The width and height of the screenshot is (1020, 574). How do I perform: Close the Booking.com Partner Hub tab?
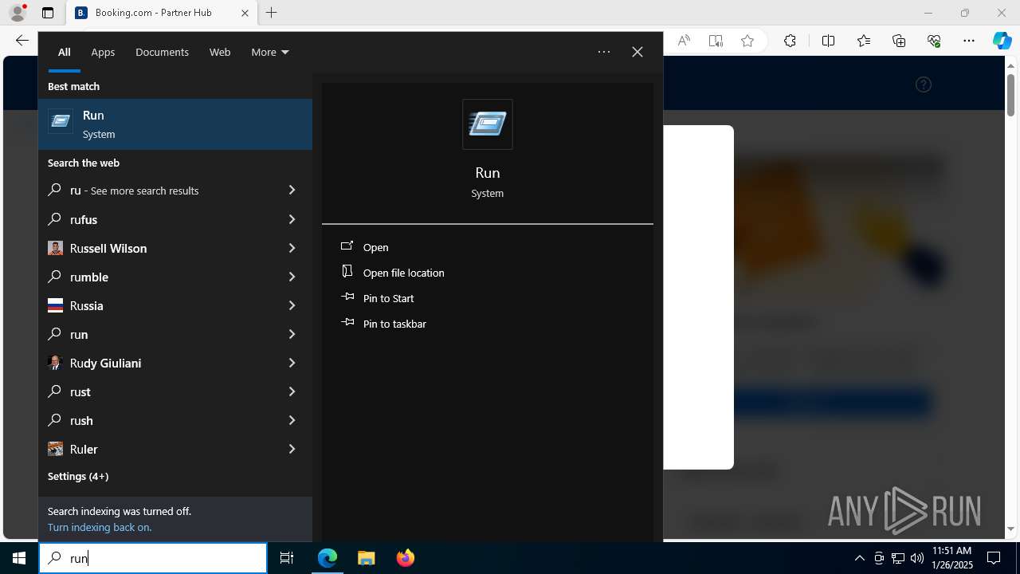point(245,13)
